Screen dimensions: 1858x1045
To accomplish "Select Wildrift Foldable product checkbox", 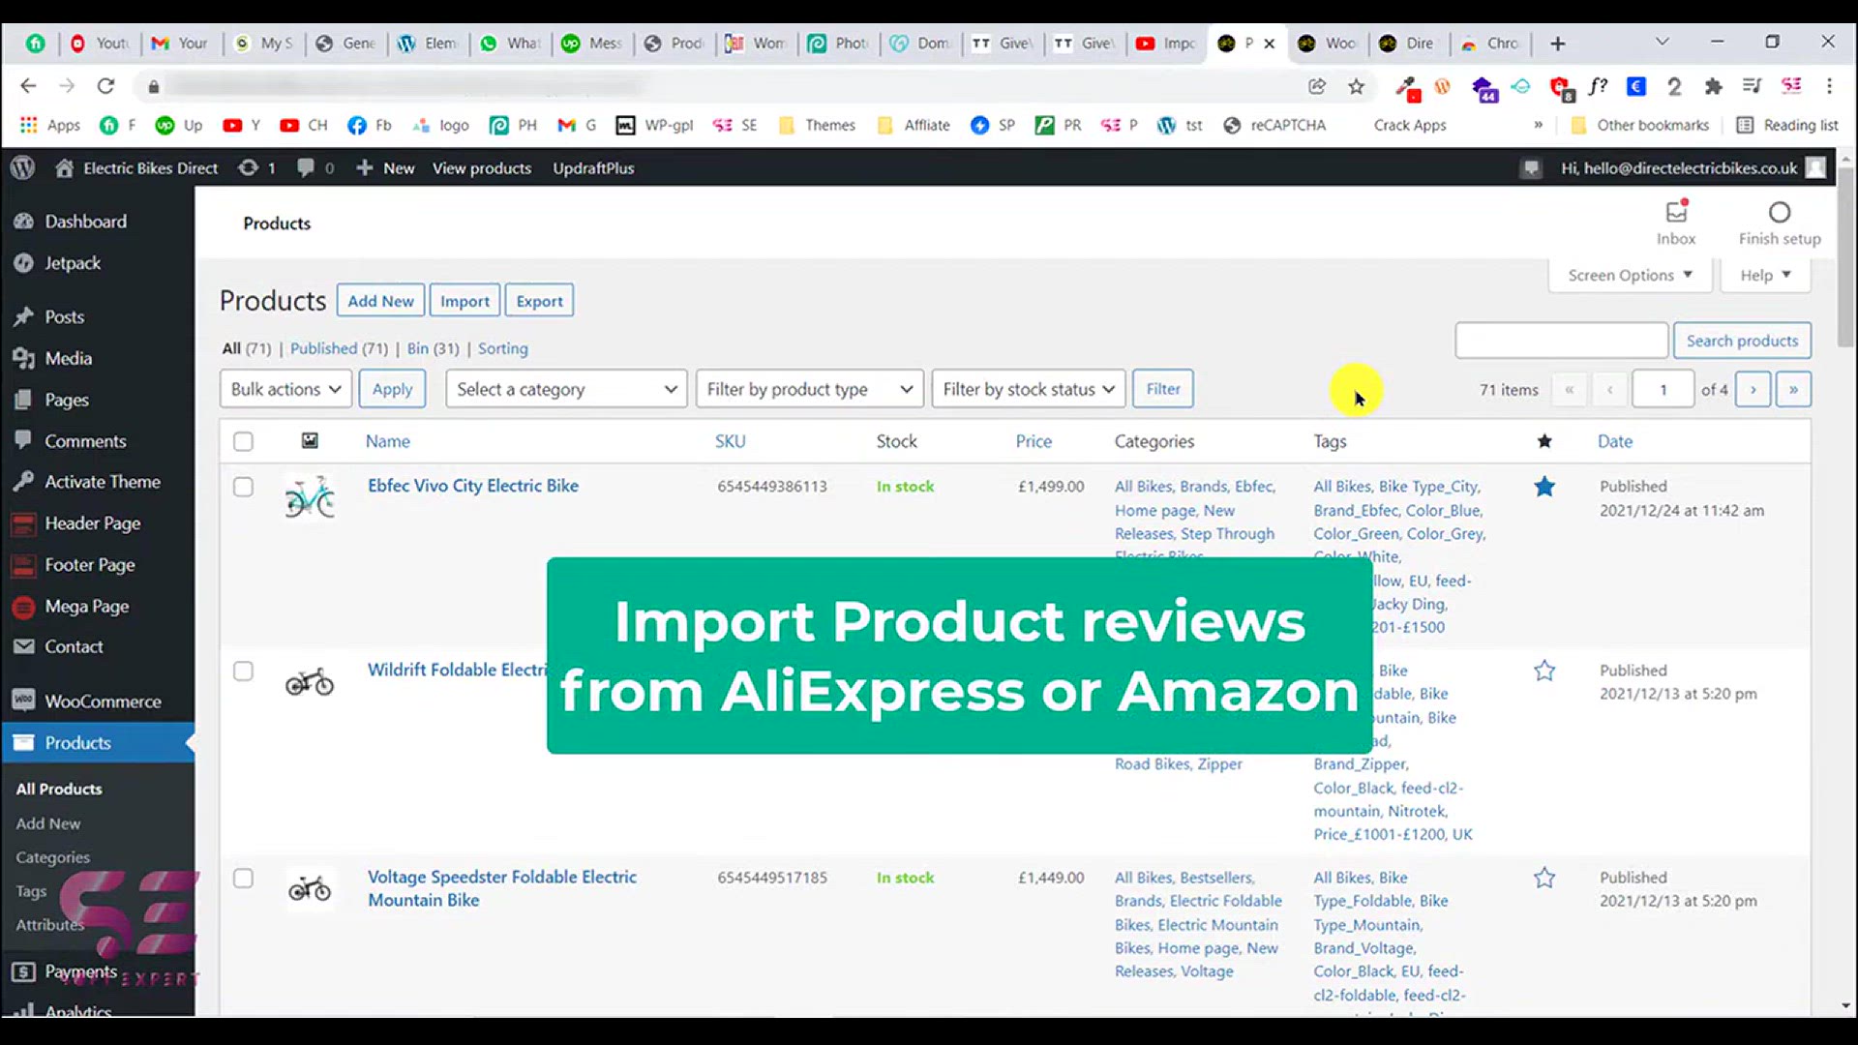I will click(243, 671).
